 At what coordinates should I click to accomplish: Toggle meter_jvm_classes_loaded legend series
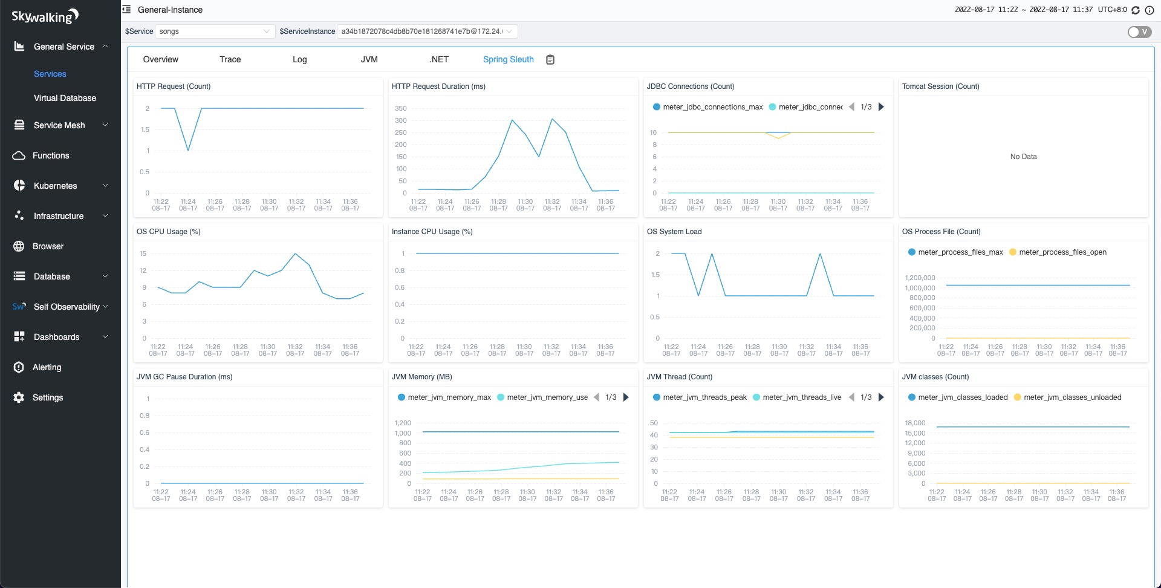click(x=958, y=397)
